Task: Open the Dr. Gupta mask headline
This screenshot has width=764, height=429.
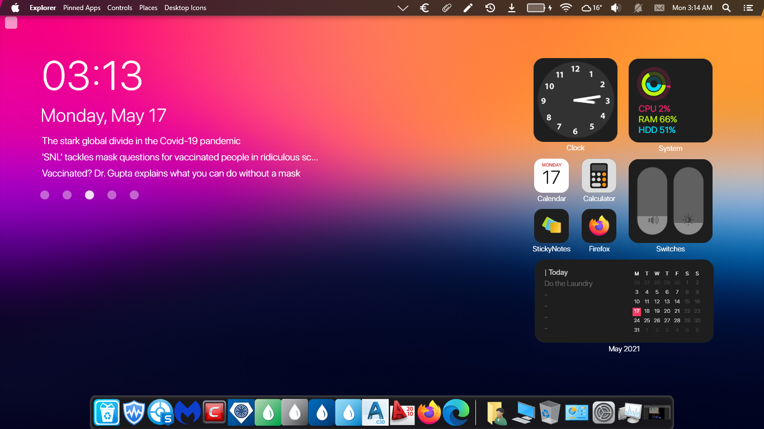Action: click(171, 173)
